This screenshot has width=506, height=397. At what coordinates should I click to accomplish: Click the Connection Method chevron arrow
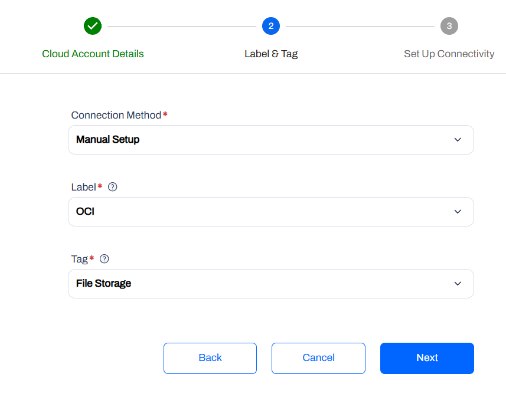tap(458, 140)
